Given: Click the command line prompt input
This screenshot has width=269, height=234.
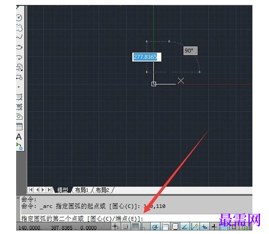Looking at the screenshot, I should click(136, 219).
